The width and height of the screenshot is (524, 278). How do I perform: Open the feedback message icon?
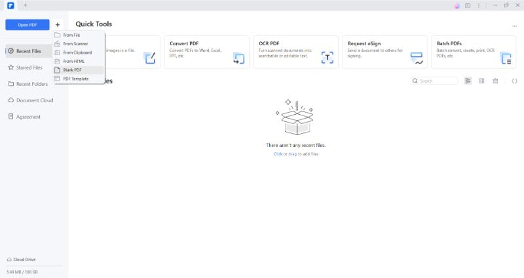pyautogui.click(x=468, y=6)
